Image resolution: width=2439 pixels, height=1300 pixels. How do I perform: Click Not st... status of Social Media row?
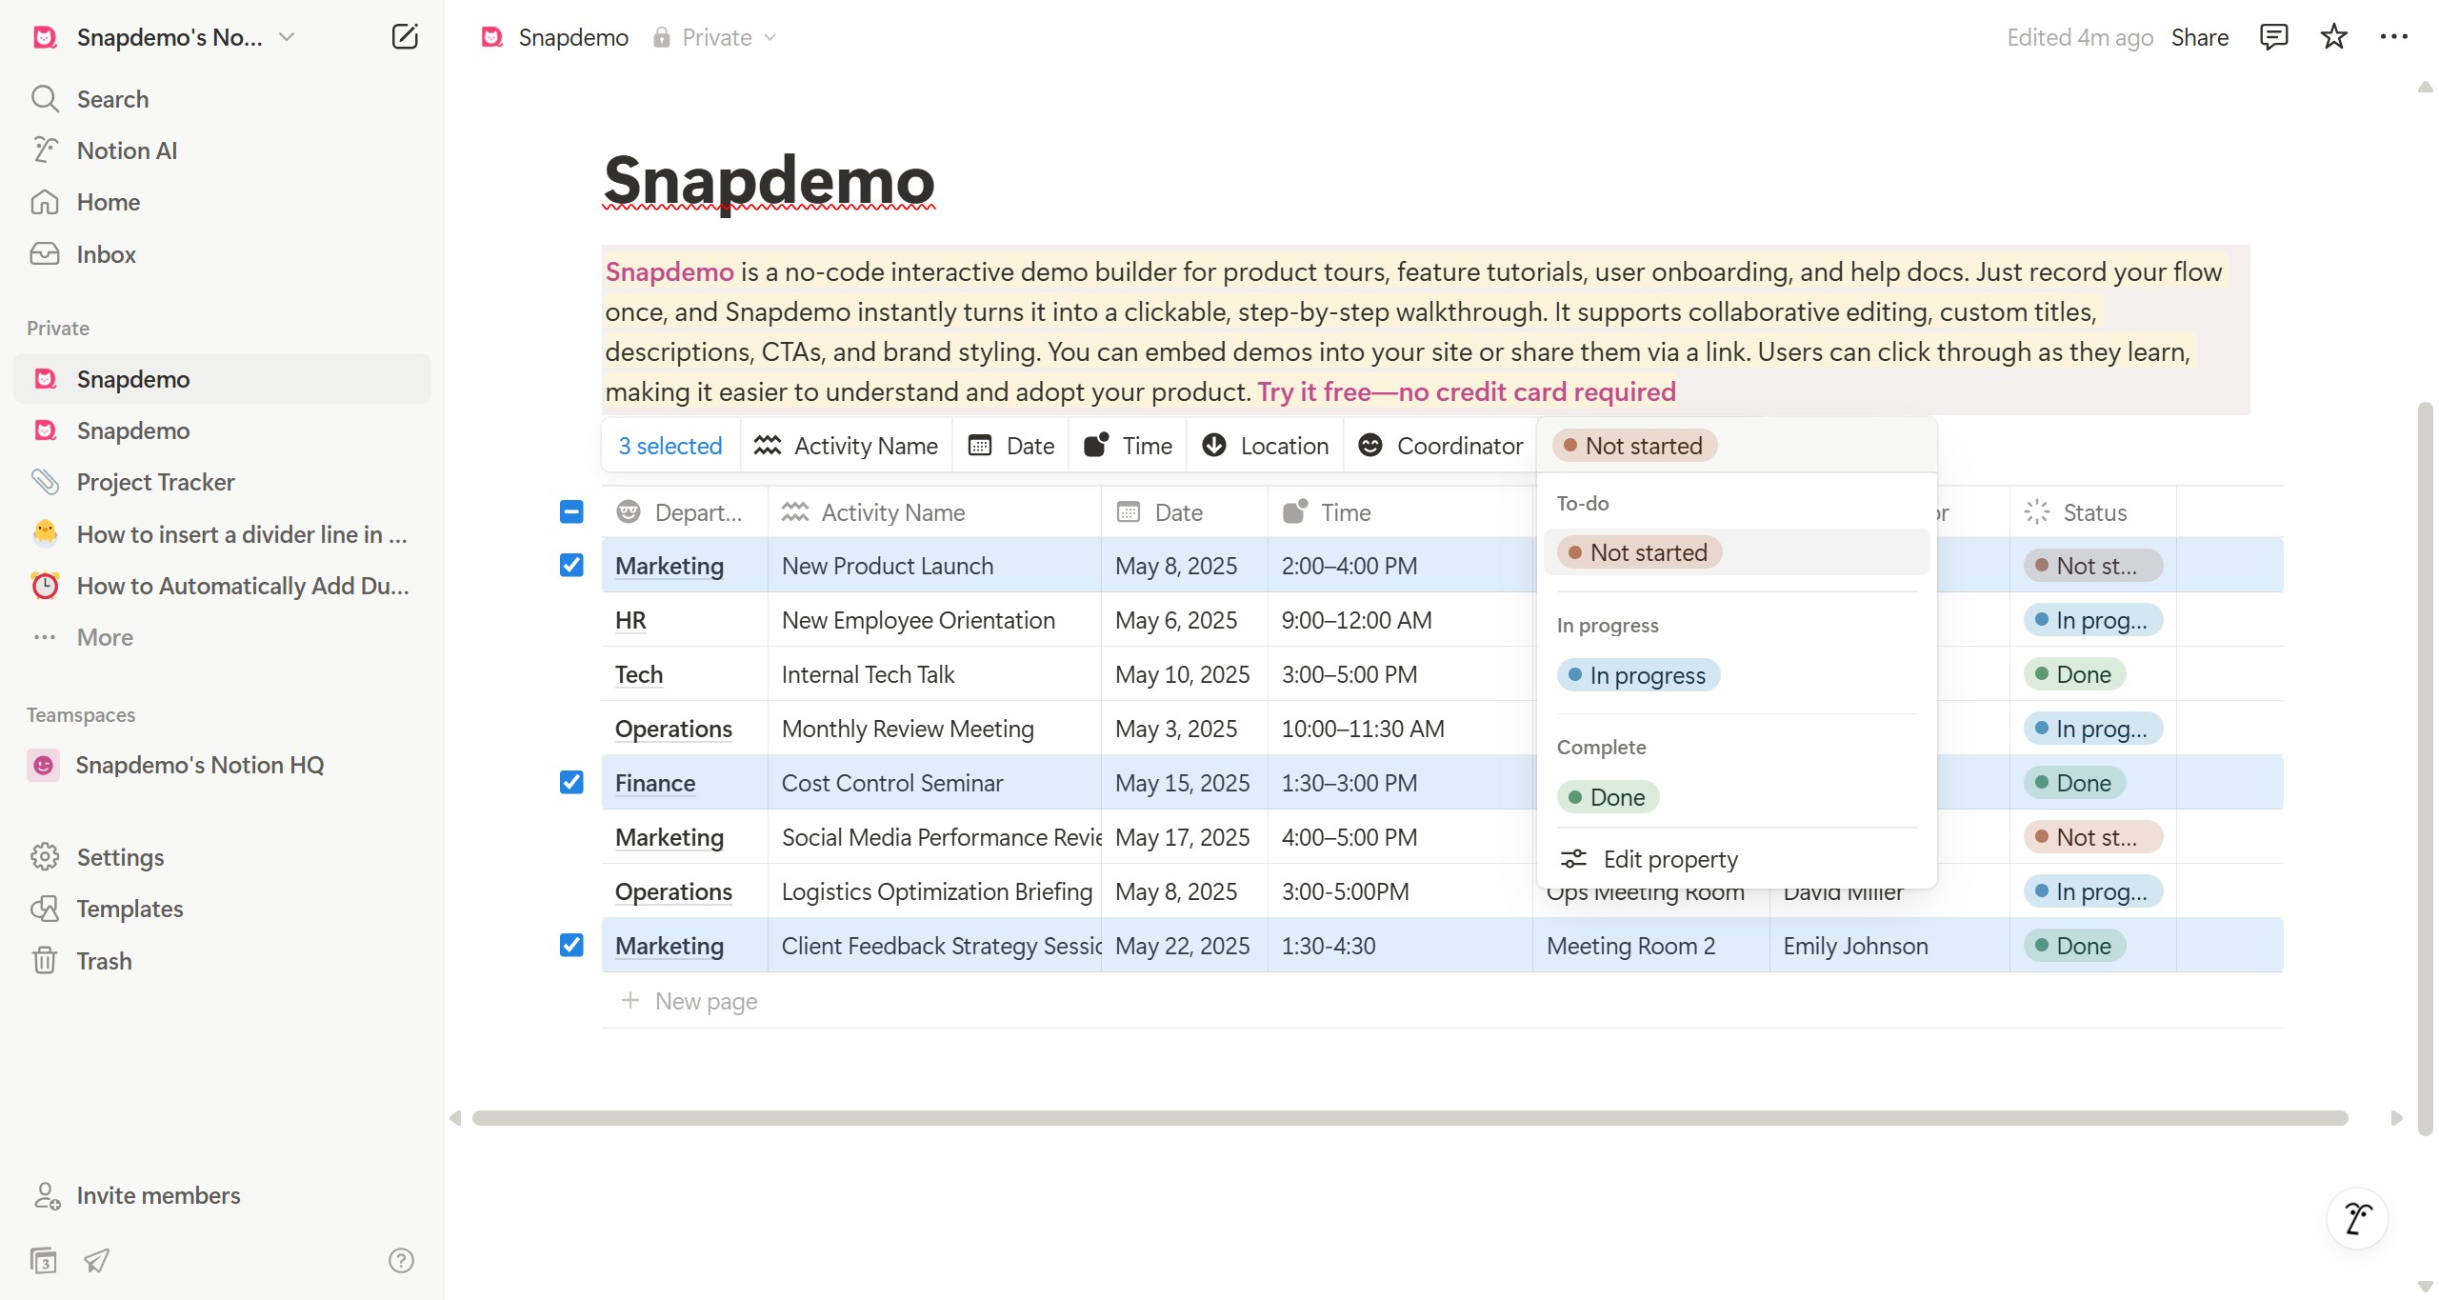[2092, 837]
